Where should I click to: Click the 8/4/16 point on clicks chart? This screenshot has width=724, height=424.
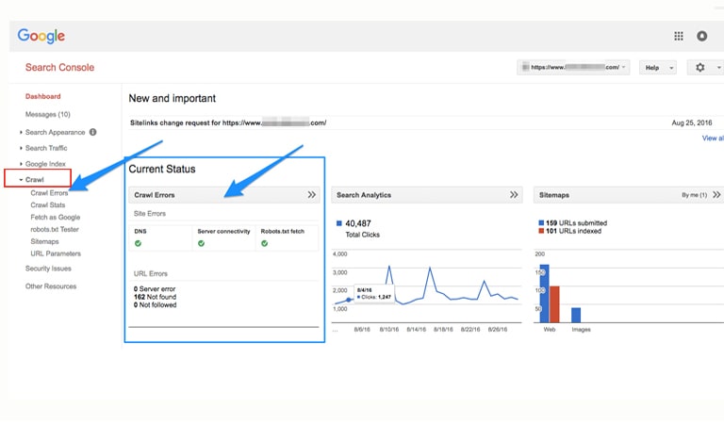pos(349,300)
